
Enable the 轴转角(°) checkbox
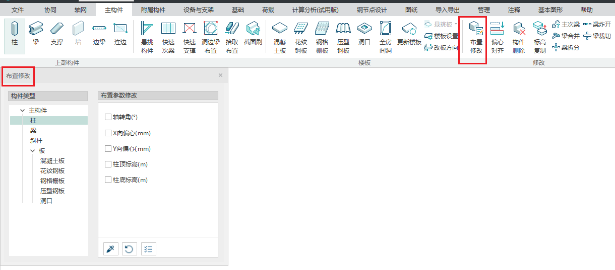[x=108, y=117]
